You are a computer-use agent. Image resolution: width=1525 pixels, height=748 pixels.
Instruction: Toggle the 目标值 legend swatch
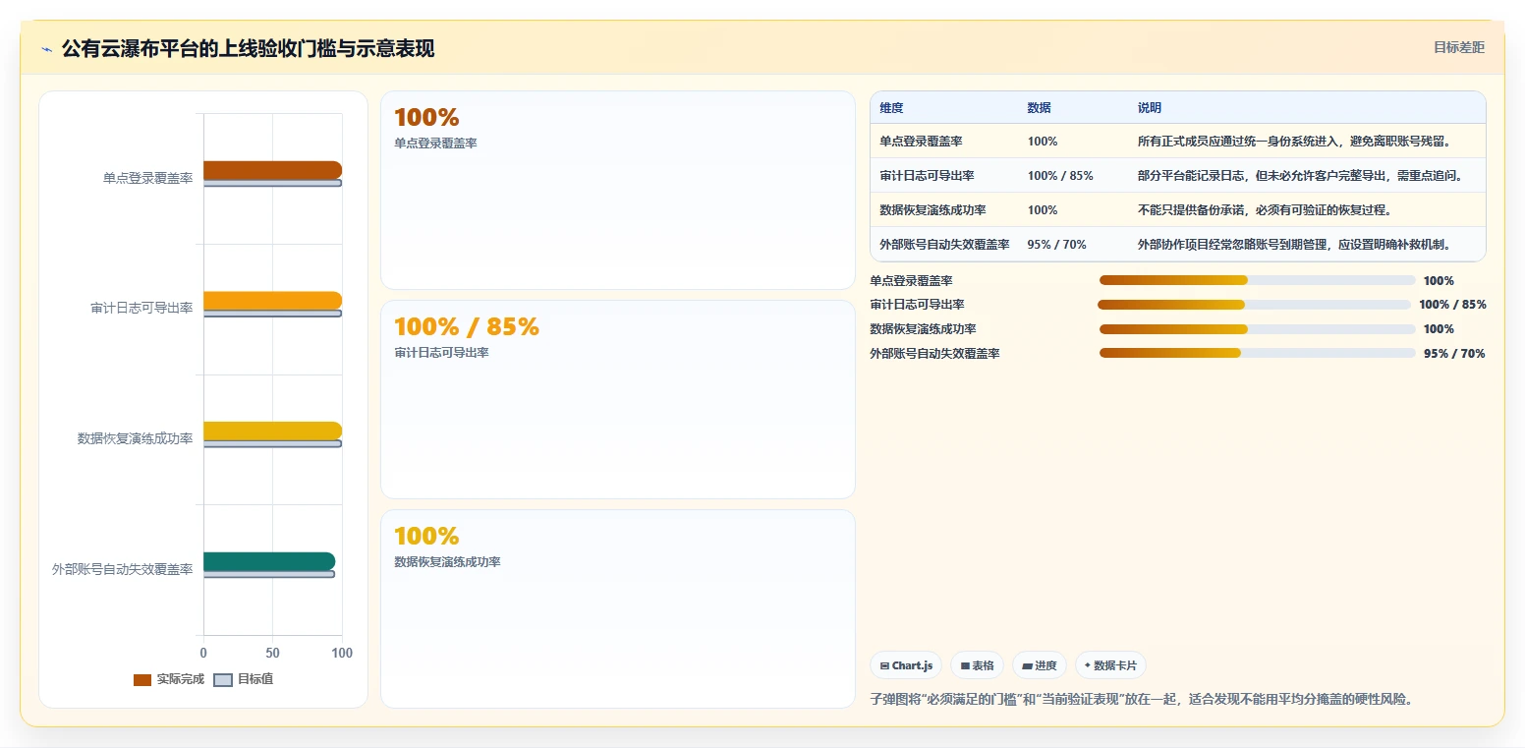pyautogui.click(x=223, y=679)
